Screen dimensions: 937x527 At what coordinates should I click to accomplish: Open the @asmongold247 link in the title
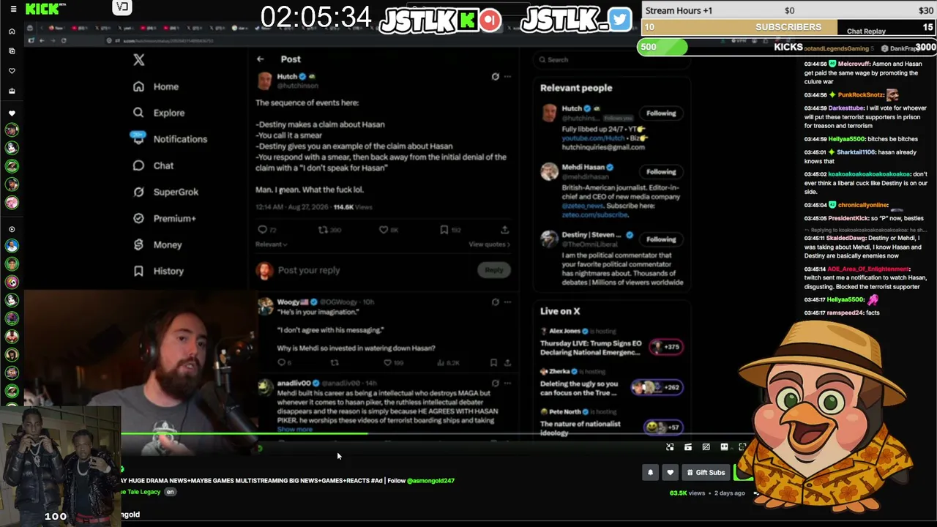430,481
